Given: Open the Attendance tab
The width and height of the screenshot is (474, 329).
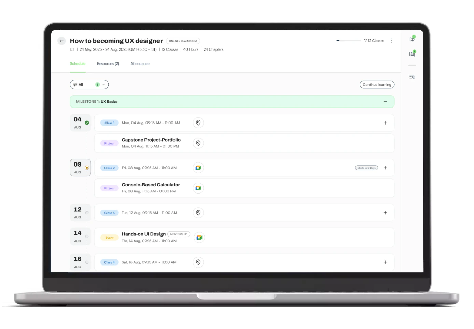Looking at the screenshot, I should pos(140,64).
